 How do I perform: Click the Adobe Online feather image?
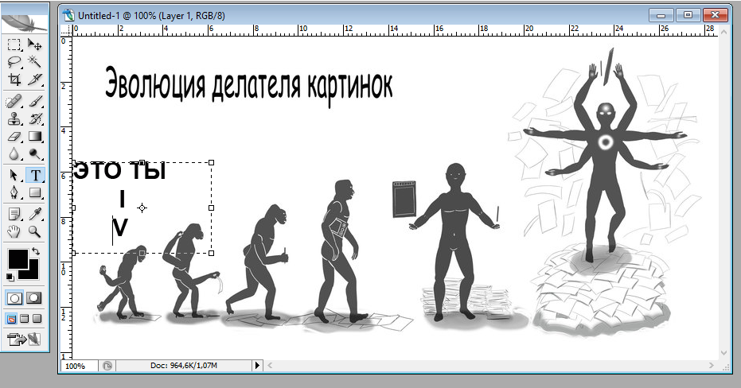click(25, 23)
